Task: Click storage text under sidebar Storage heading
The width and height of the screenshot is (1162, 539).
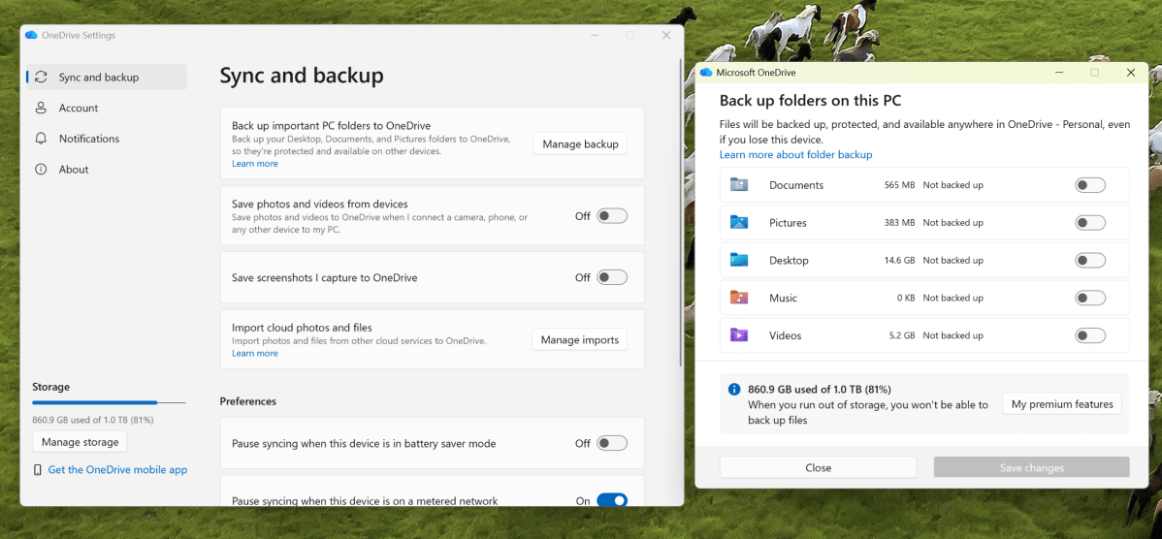Action: pos(93,420)
